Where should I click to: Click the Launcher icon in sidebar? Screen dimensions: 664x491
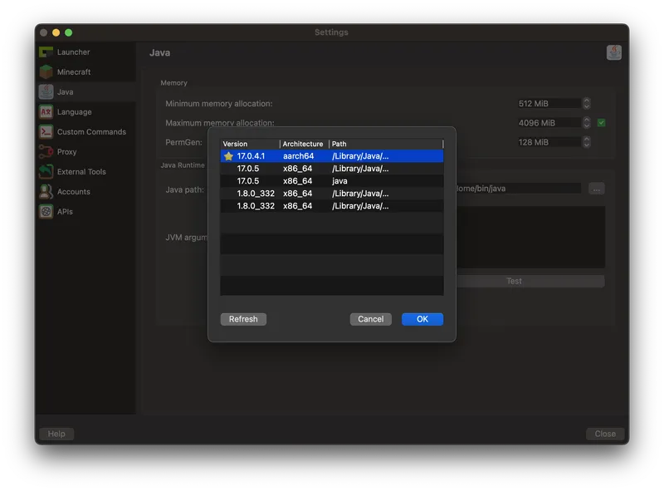[x=46, y=52]
